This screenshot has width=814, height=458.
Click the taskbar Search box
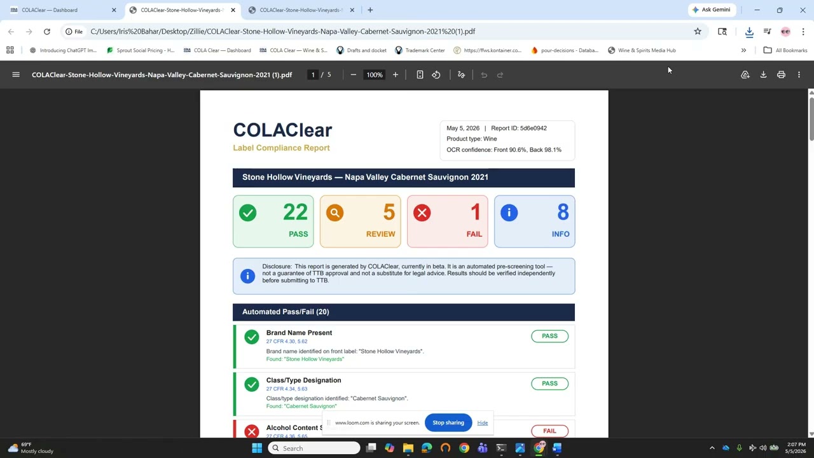coord(314,448)
